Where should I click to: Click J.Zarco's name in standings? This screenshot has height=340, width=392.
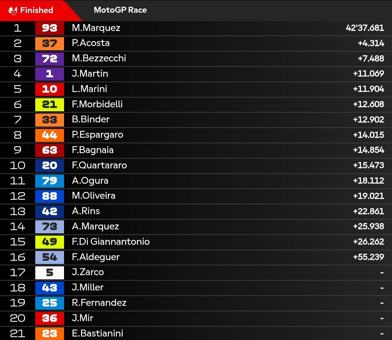point(88,272)
